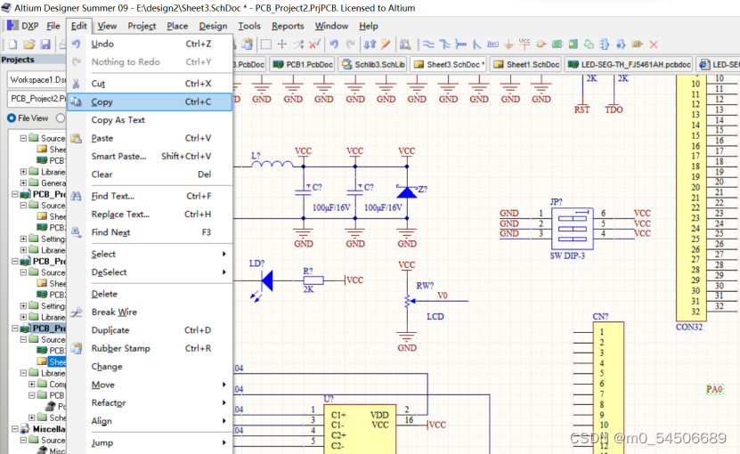Select the Place Port tool
This screenshot has height=454, width=740.
coord(637,45)
